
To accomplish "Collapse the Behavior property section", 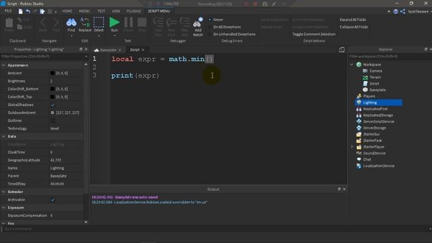I will tap(3, 192).
